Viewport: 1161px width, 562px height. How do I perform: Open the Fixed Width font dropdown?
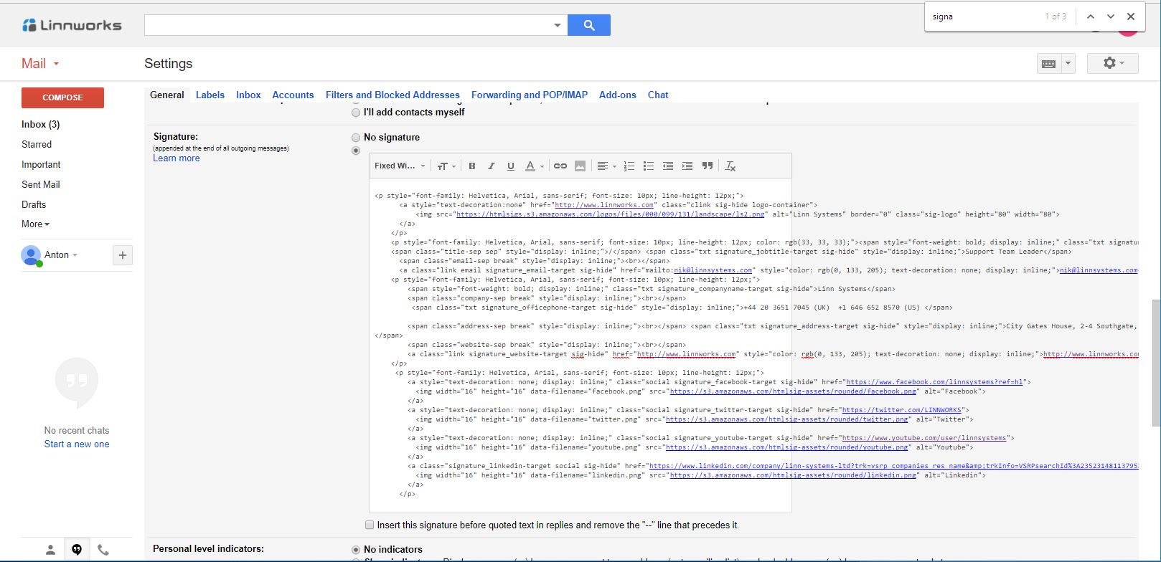400,166
